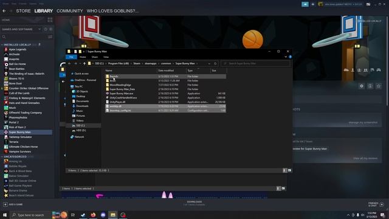Open Steam library HOME

coord(6,20)
